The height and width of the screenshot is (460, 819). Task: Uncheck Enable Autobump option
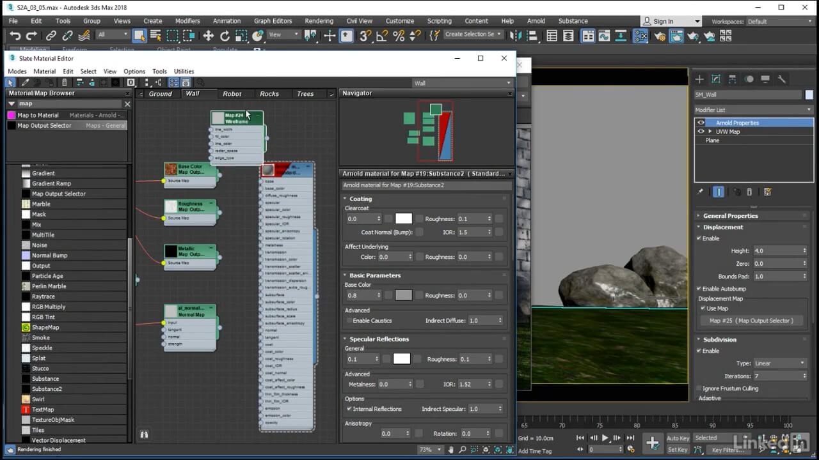(699, 289)
